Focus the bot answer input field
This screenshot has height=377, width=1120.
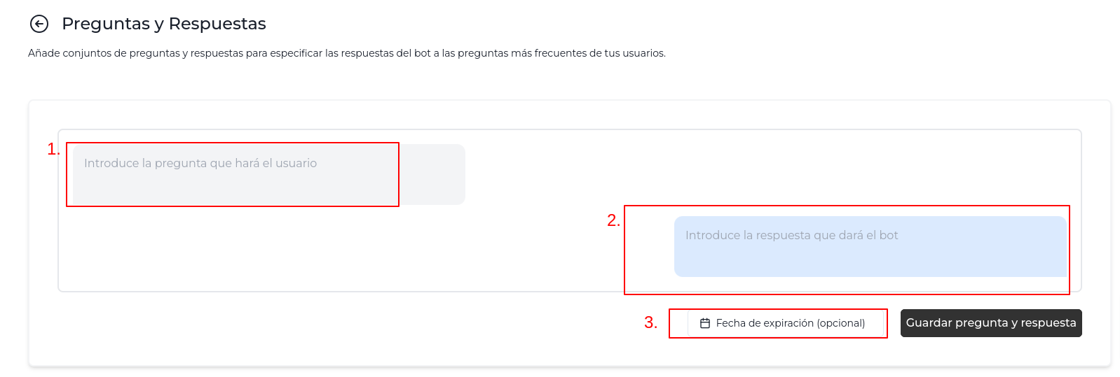[870, 246]
